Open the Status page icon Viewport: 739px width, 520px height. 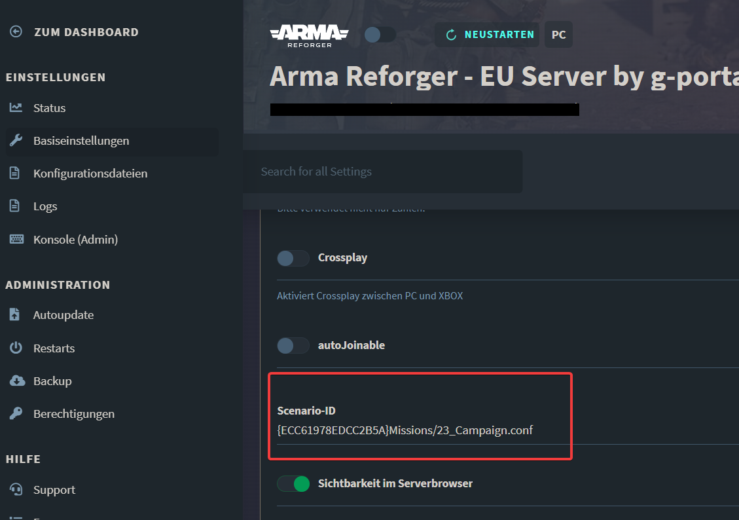click(16, 107)
